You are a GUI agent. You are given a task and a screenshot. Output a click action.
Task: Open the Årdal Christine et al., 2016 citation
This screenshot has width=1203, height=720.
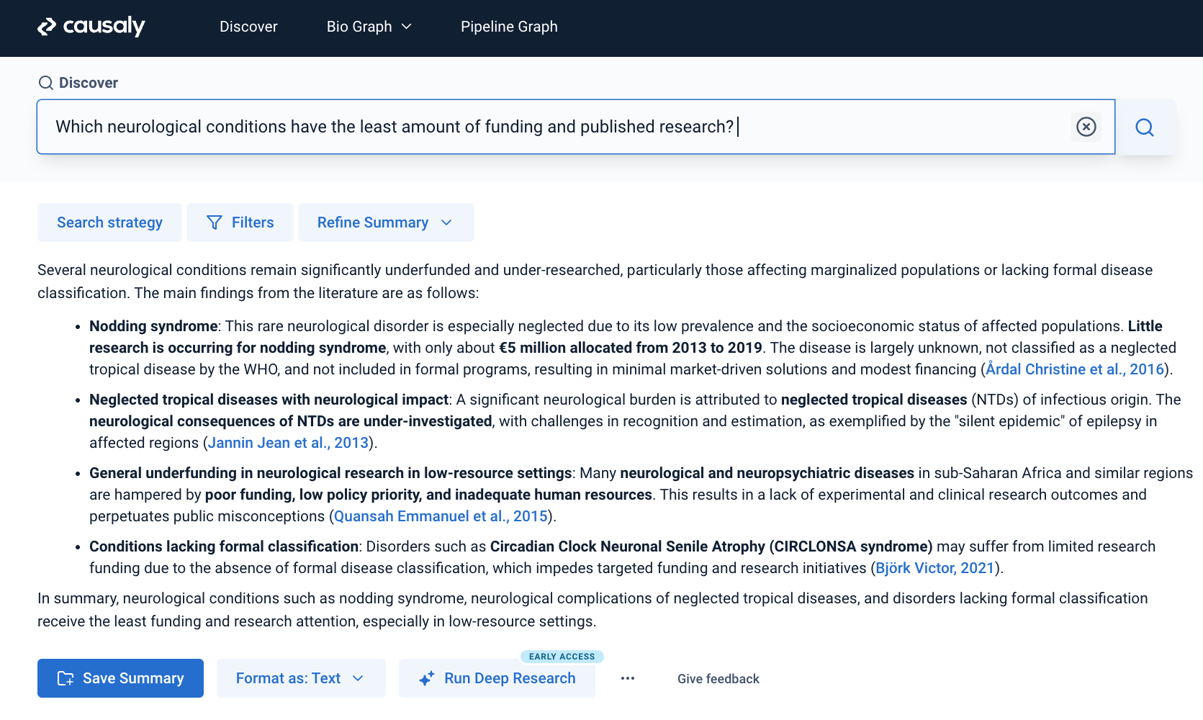tap(1072, 369)
